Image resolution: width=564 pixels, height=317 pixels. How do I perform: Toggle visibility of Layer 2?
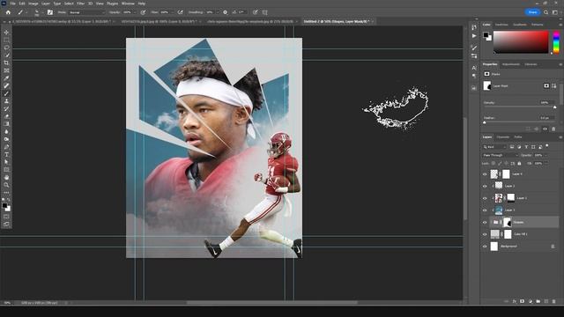coord(485,198)
